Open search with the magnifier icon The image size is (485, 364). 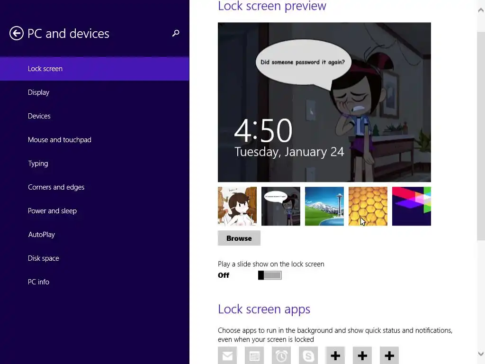pos(176,33)
